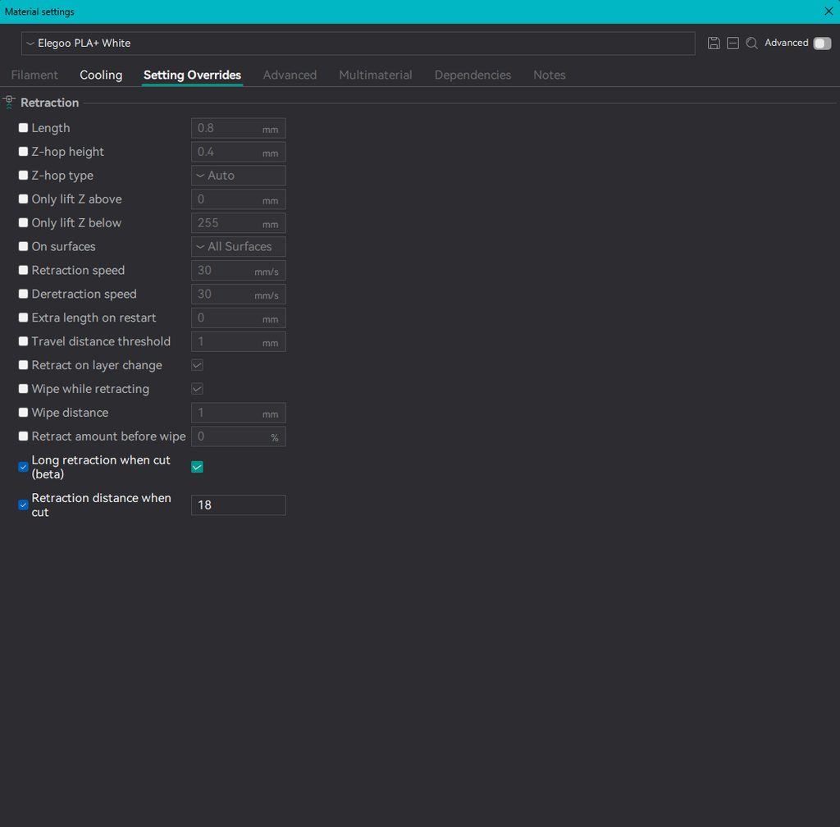Image resolution: width=840 pixels, height=827 pixels.
Task: Open the Notes tab
Action: click(549, 75)
